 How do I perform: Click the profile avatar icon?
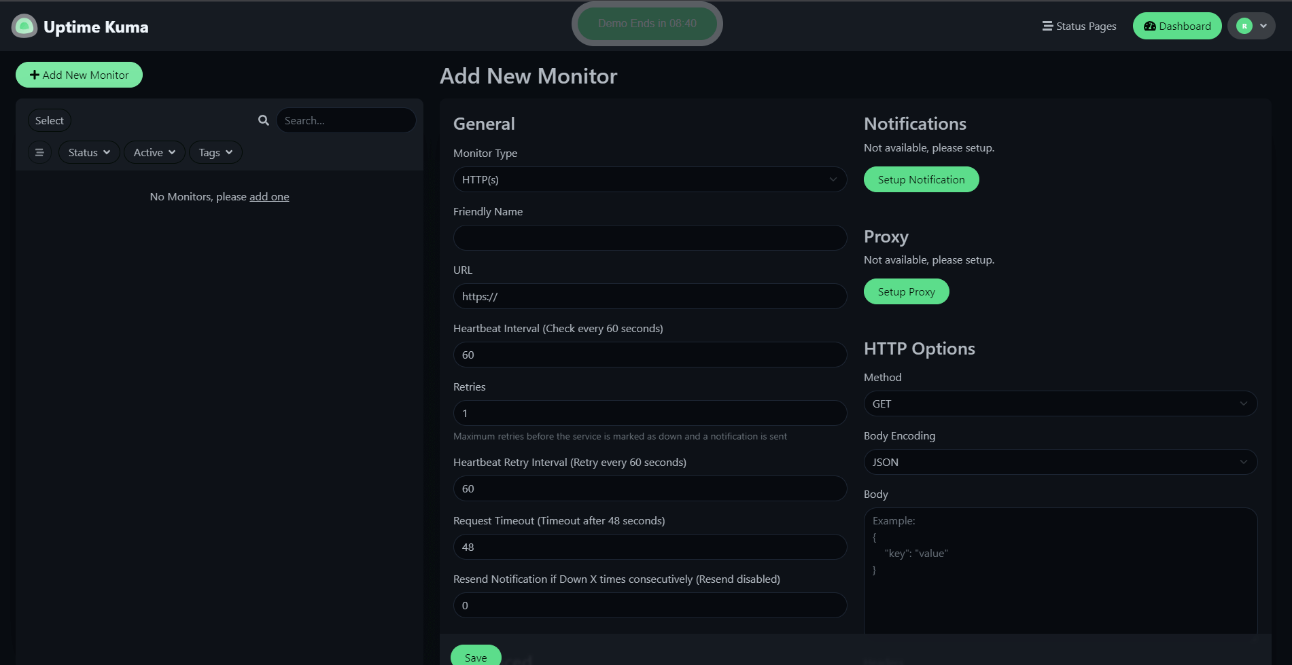point(1244,26)
